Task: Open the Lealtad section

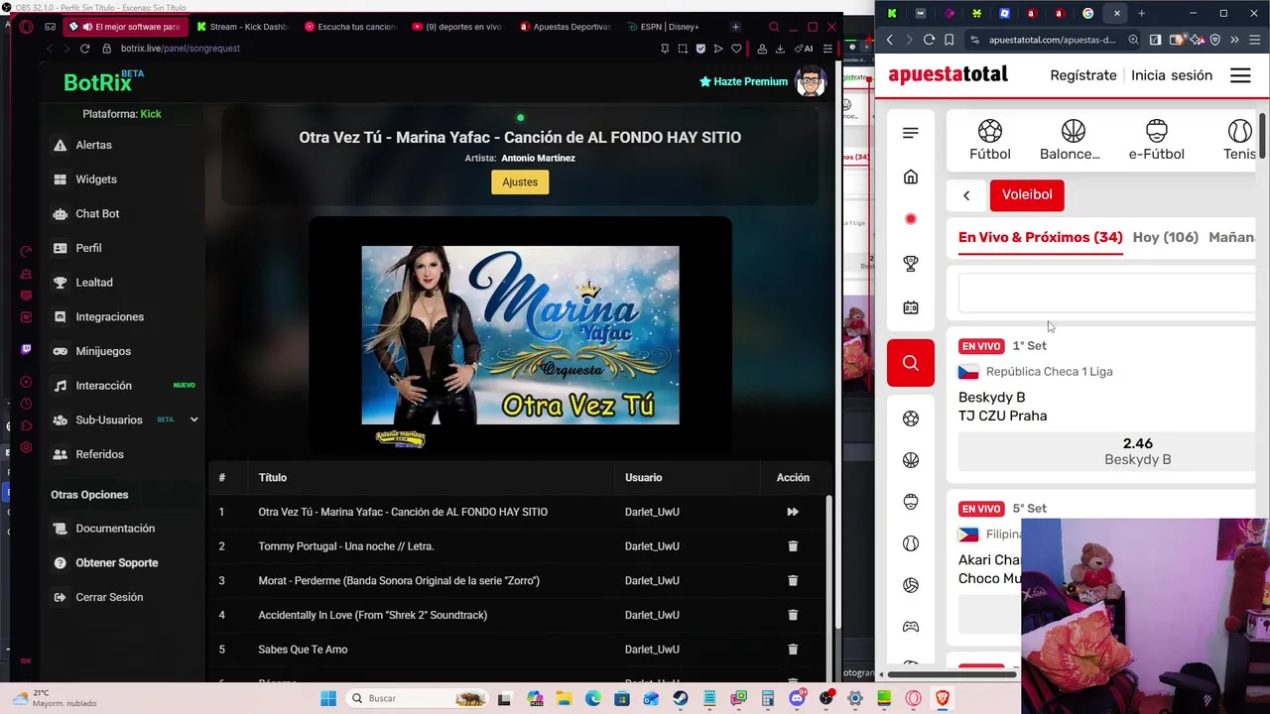Action: pos(94,283)
